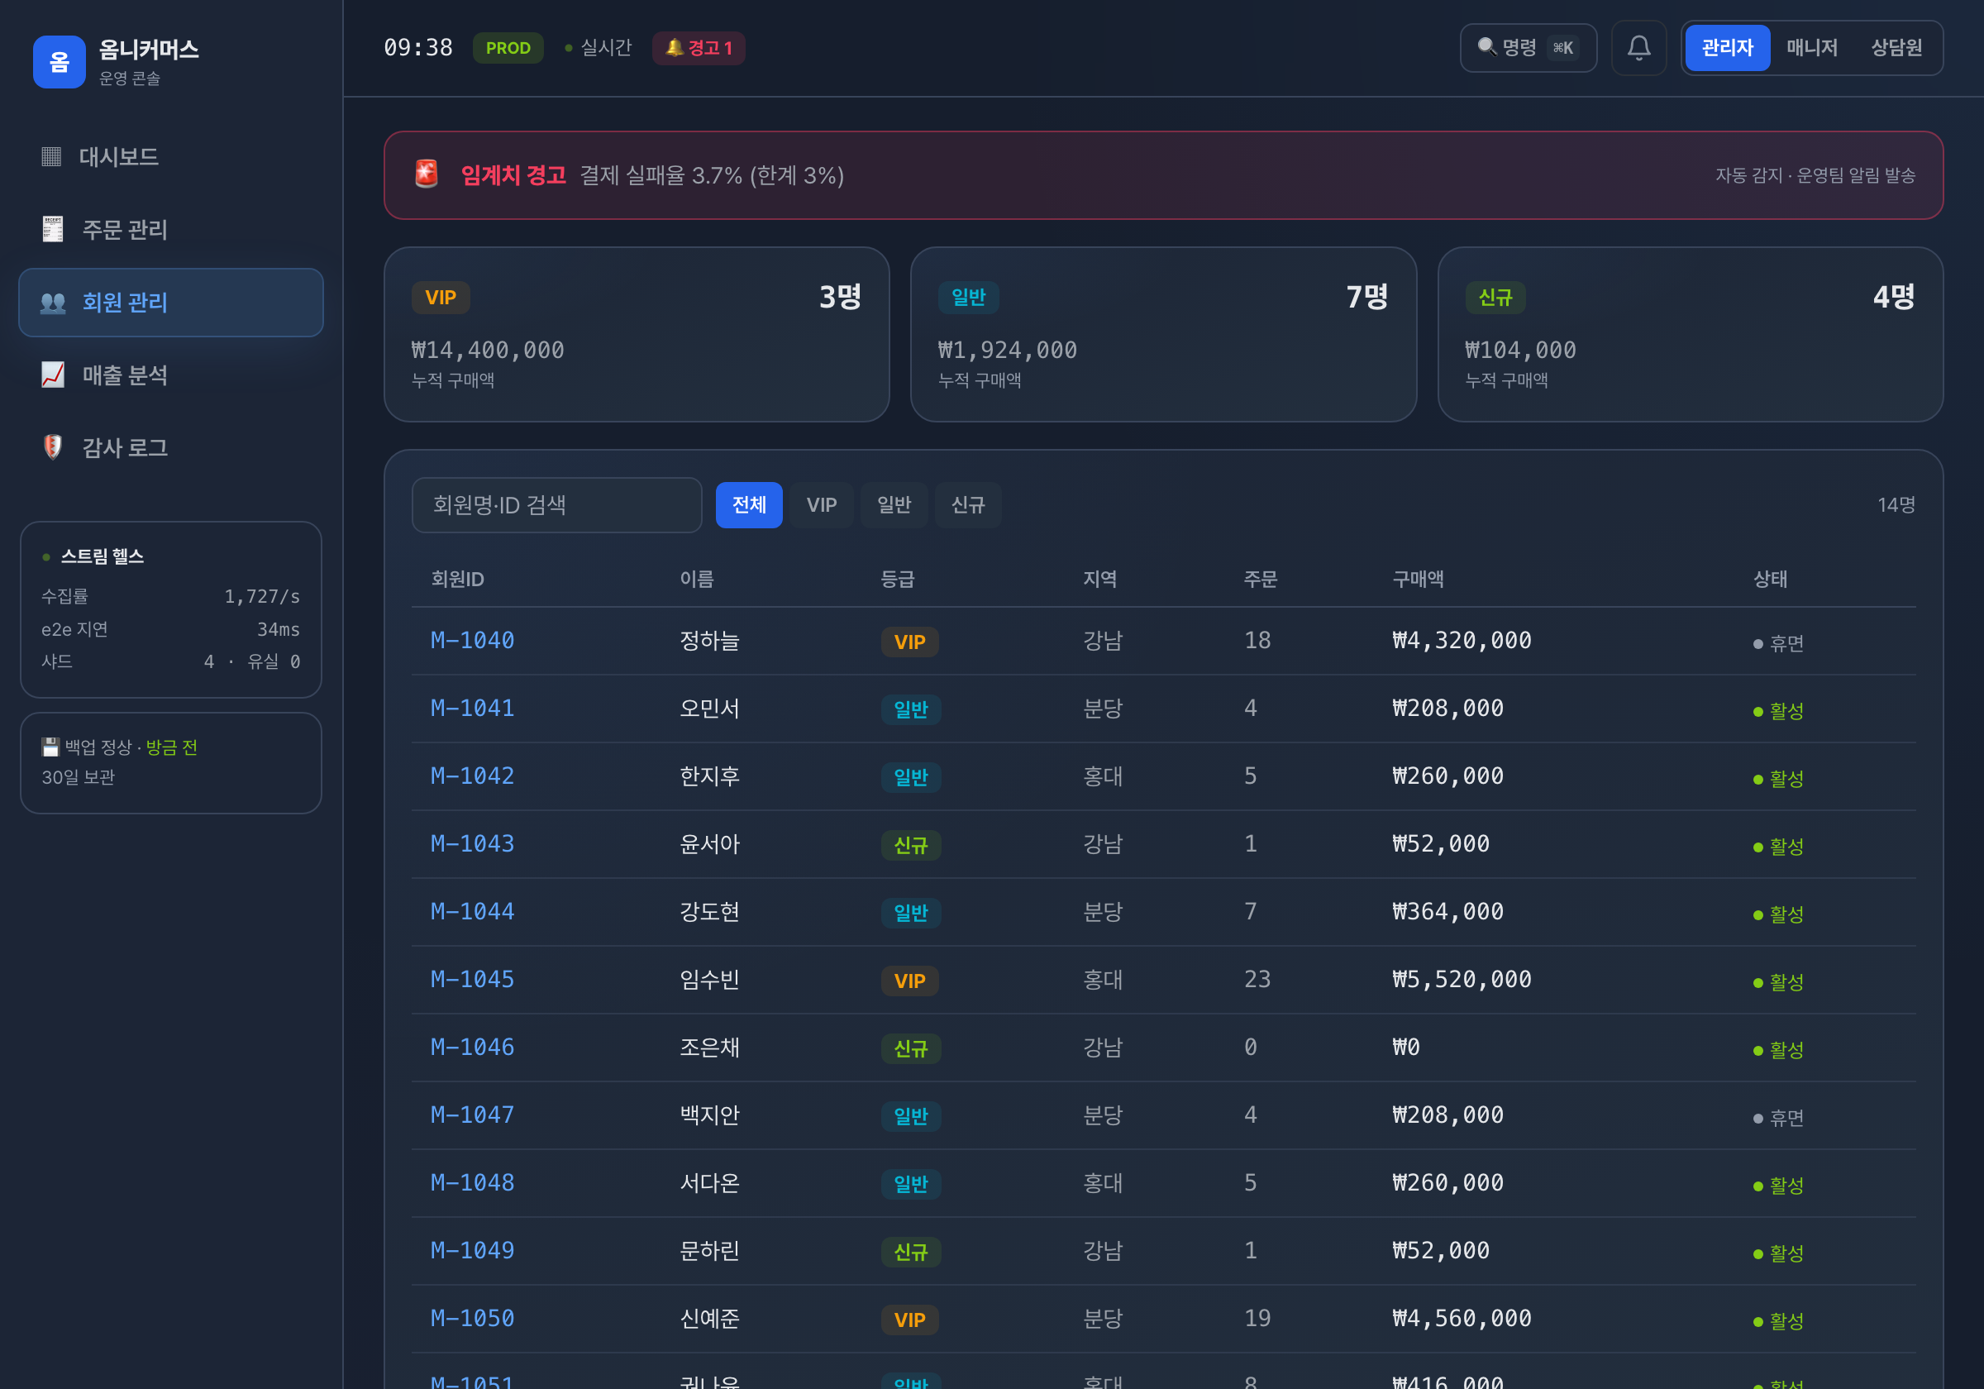Select 회원 관리 menu item
The width and height of the screenshot is (1984, 1389).
tap(171, 303)
